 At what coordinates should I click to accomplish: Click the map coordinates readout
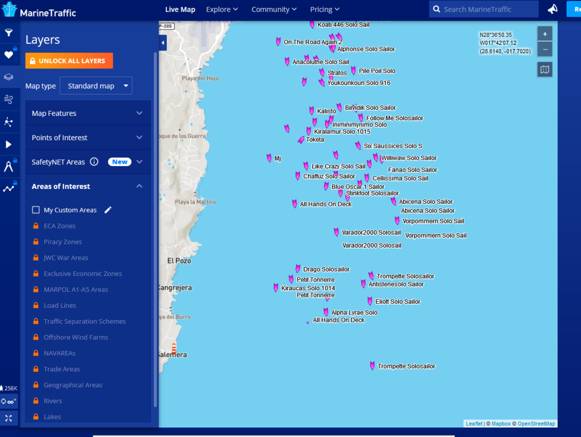(505, 43)
